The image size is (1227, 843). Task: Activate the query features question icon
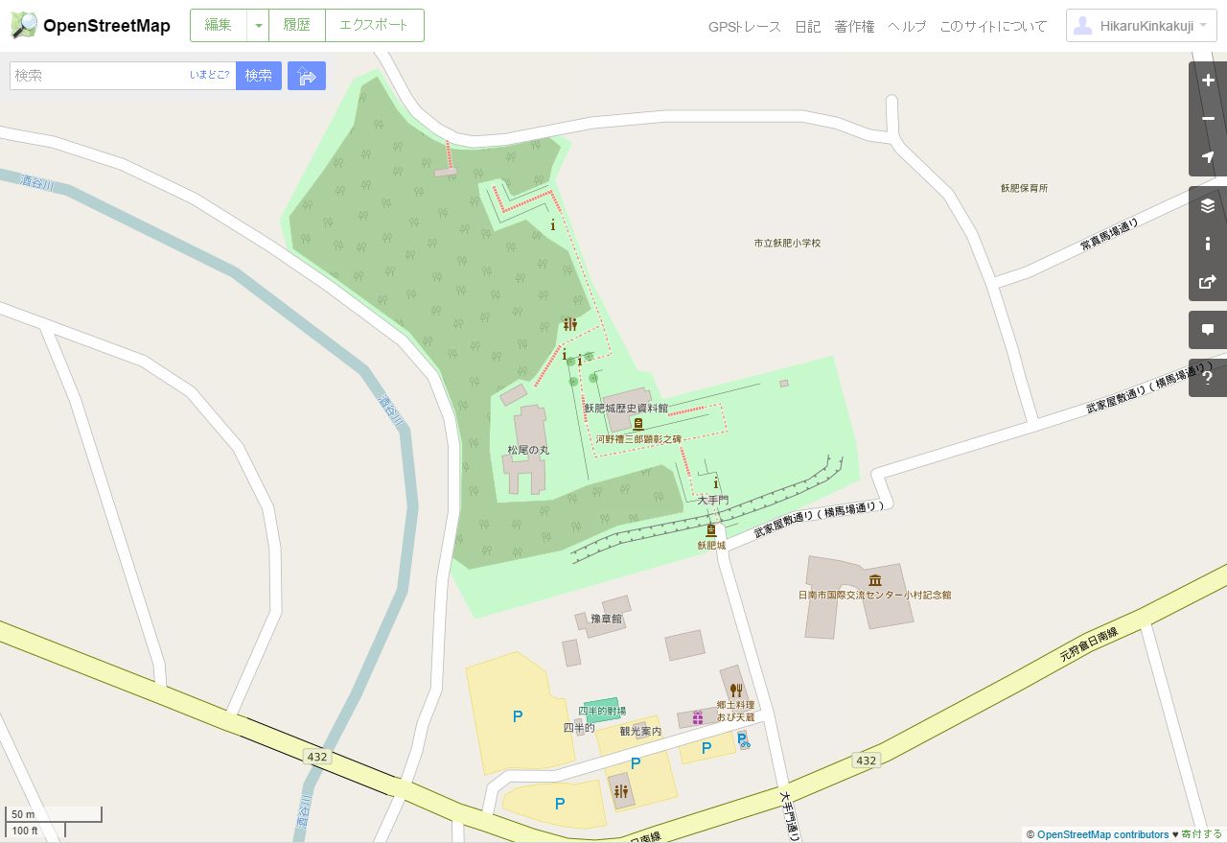pyautogui.click(x=1208, y=378)
